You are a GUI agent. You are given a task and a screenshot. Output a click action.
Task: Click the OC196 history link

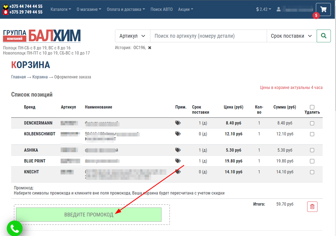pyautogui.click(x=139, y=48)
